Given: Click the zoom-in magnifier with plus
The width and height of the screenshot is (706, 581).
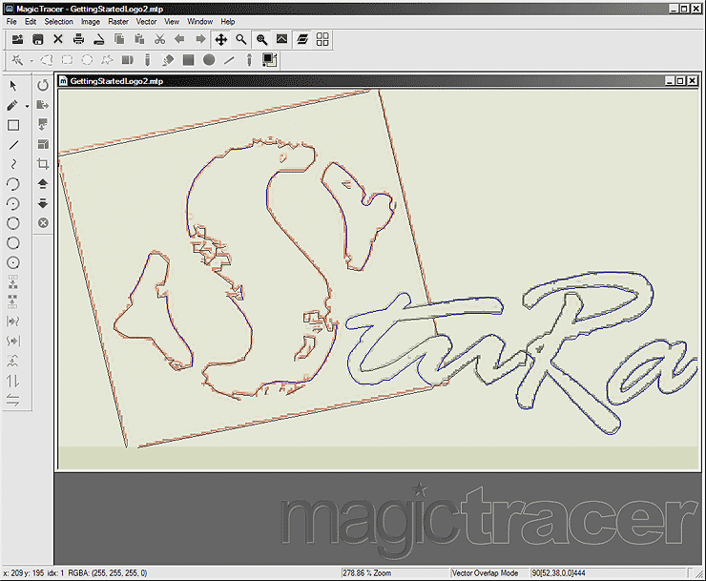Looking at the screenshot, I should [x=261, y=40].
